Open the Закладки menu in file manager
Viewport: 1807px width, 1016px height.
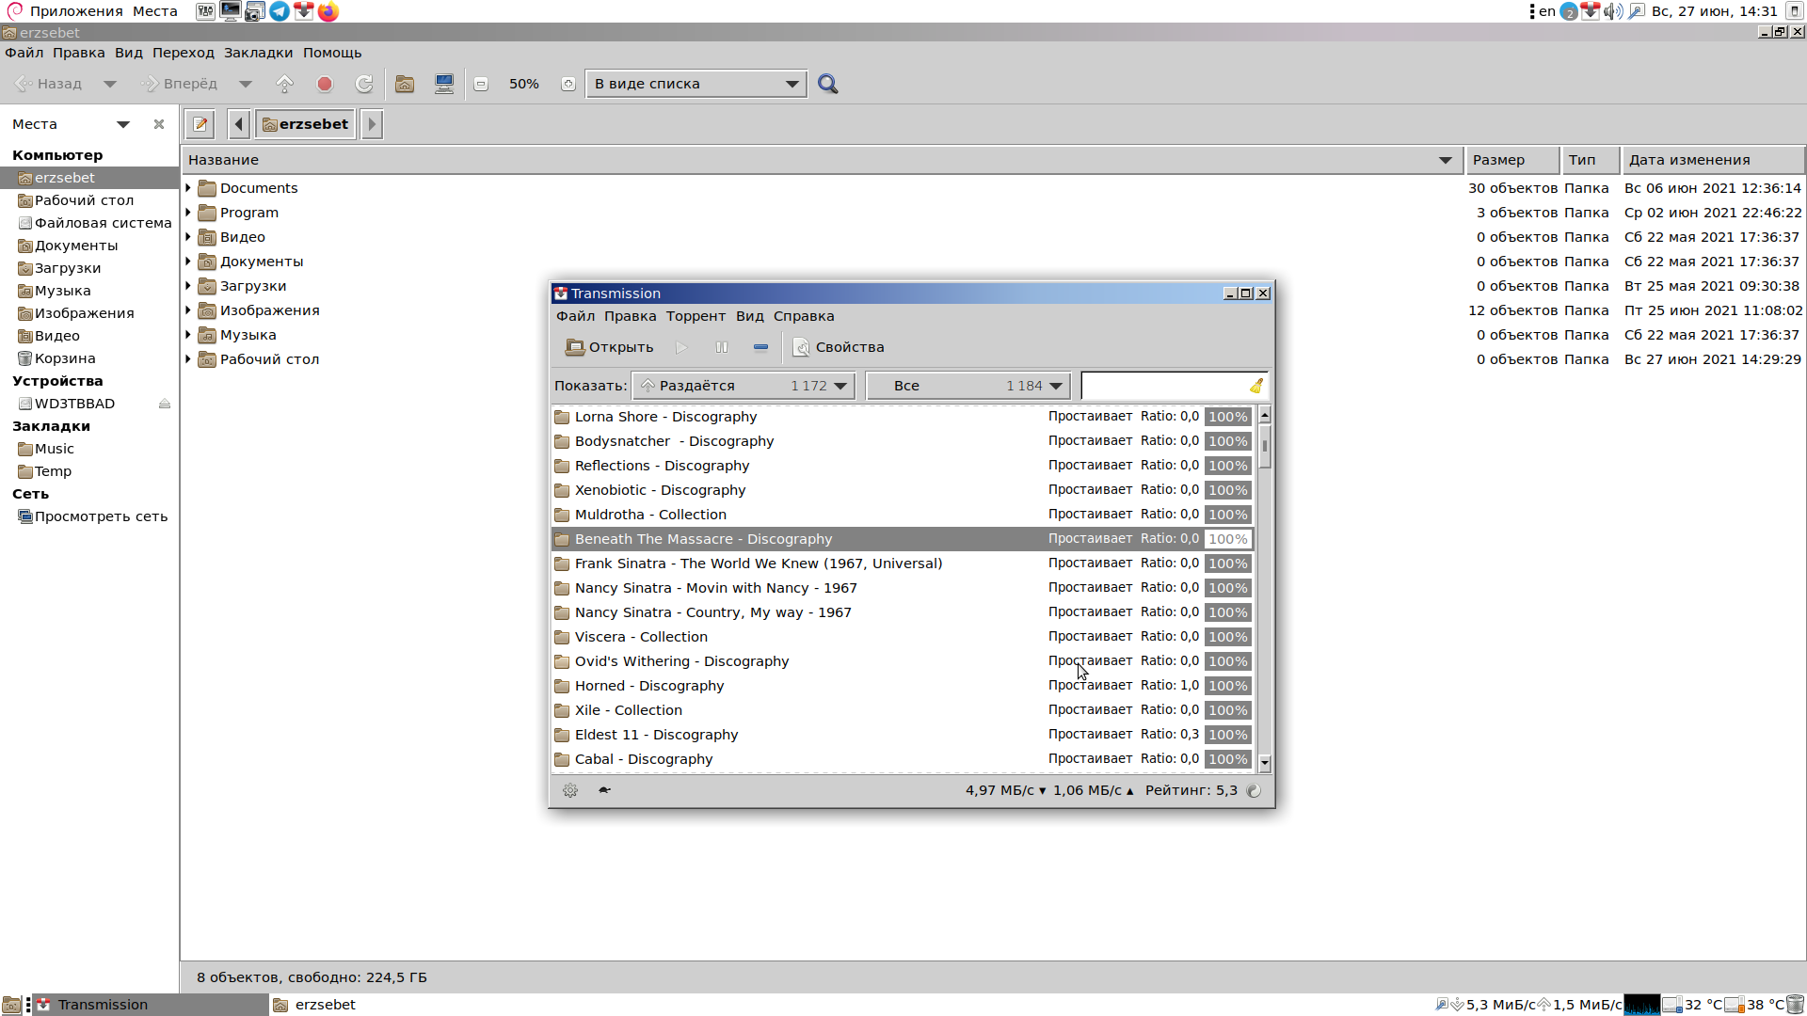pyautogui.click(x=258, y=53)
